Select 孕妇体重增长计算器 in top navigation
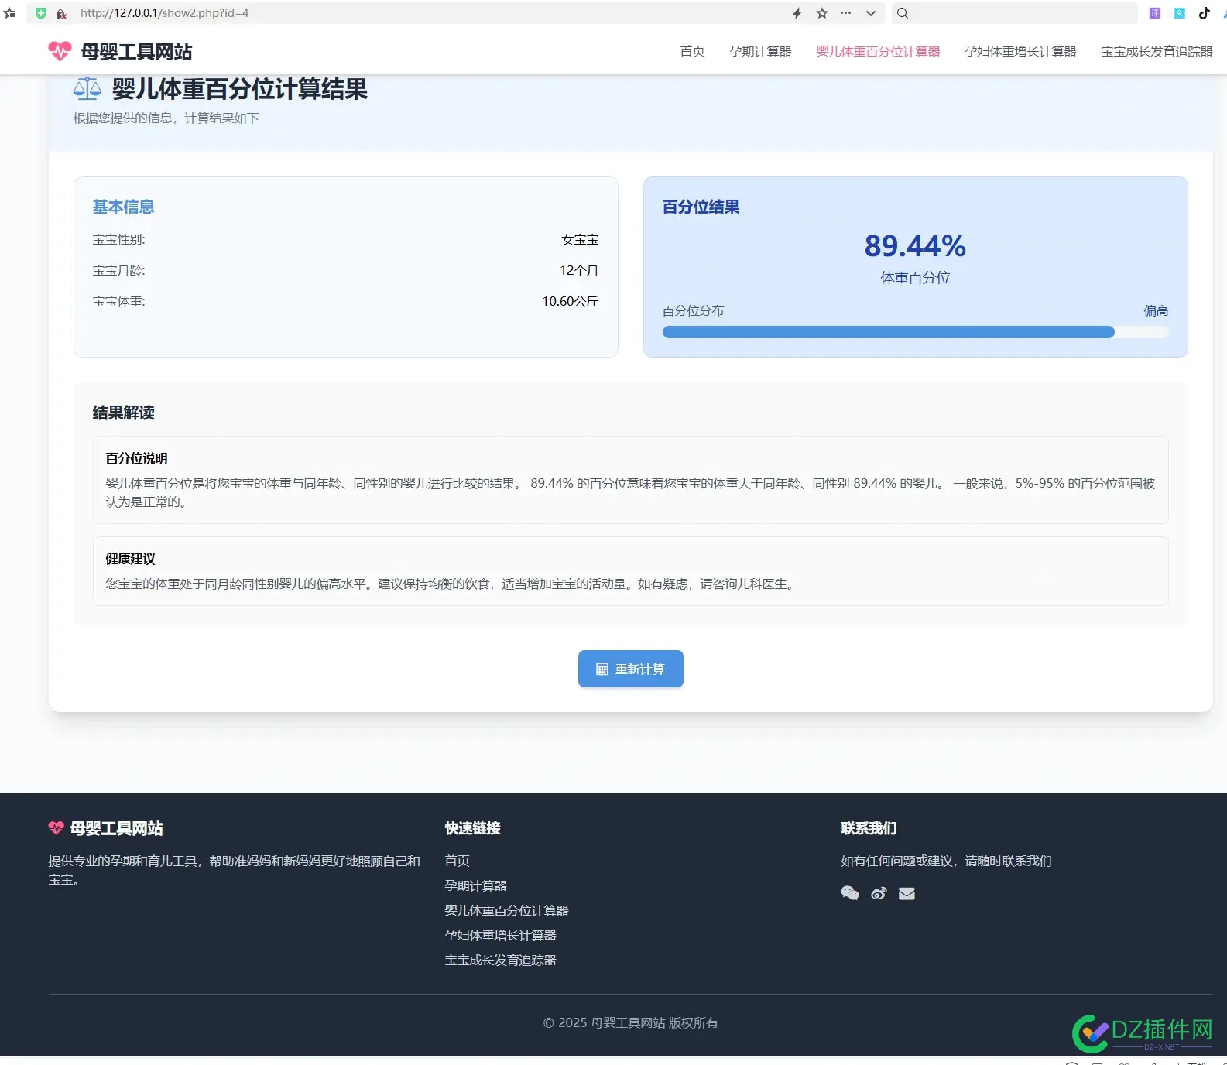Screen dimensions: 1227x1065 [x=1020, y=51]
